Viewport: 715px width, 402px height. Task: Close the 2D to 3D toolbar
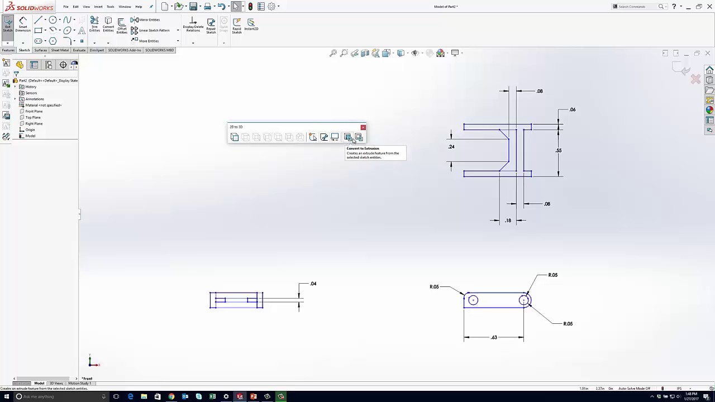(363, 127)
